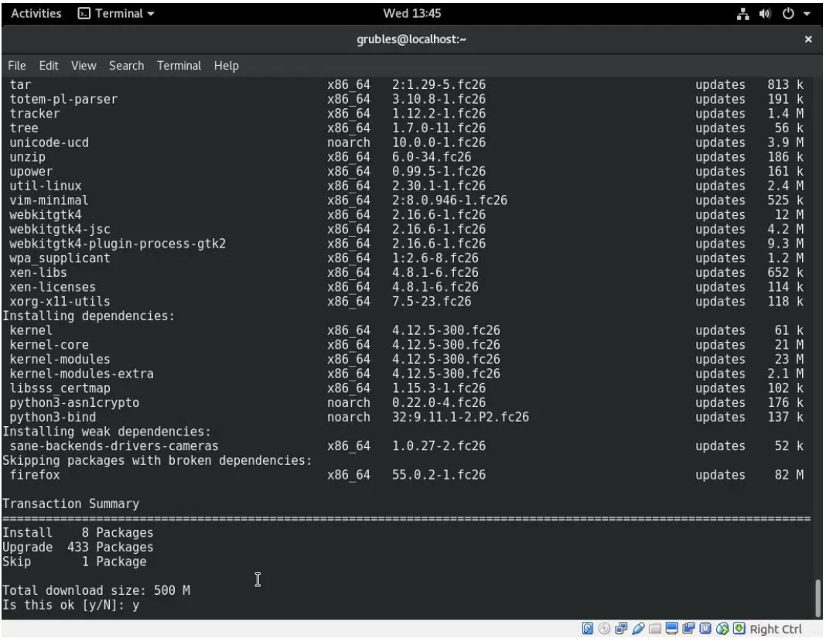Screen dimensions: 826x642
Task: Click 'Total download size: 500 M' line
Action: [97, 591]
